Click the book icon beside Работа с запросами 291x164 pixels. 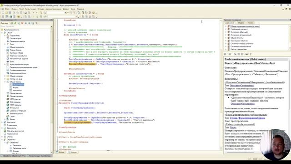(x=229, y=50)
